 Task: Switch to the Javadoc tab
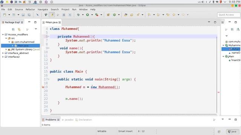point(68,120)
